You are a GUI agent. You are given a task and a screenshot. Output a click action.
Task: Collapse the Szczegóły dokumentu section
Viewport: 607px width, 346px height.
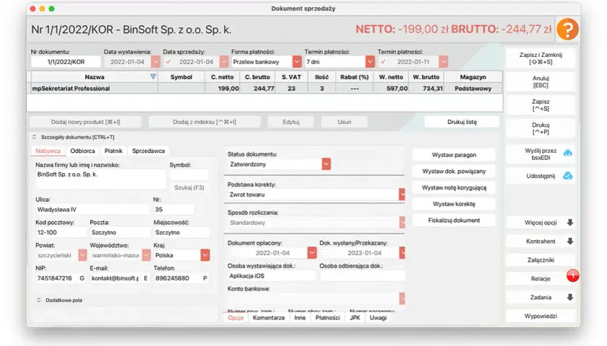tap(34, 137)
